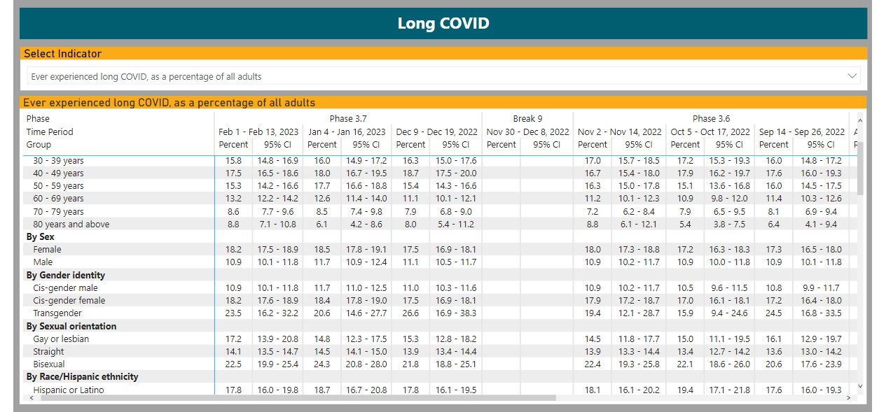Screen dimensions: 879x412
Task: Select the 50 - 59 years row label
Action: point(58,186)
